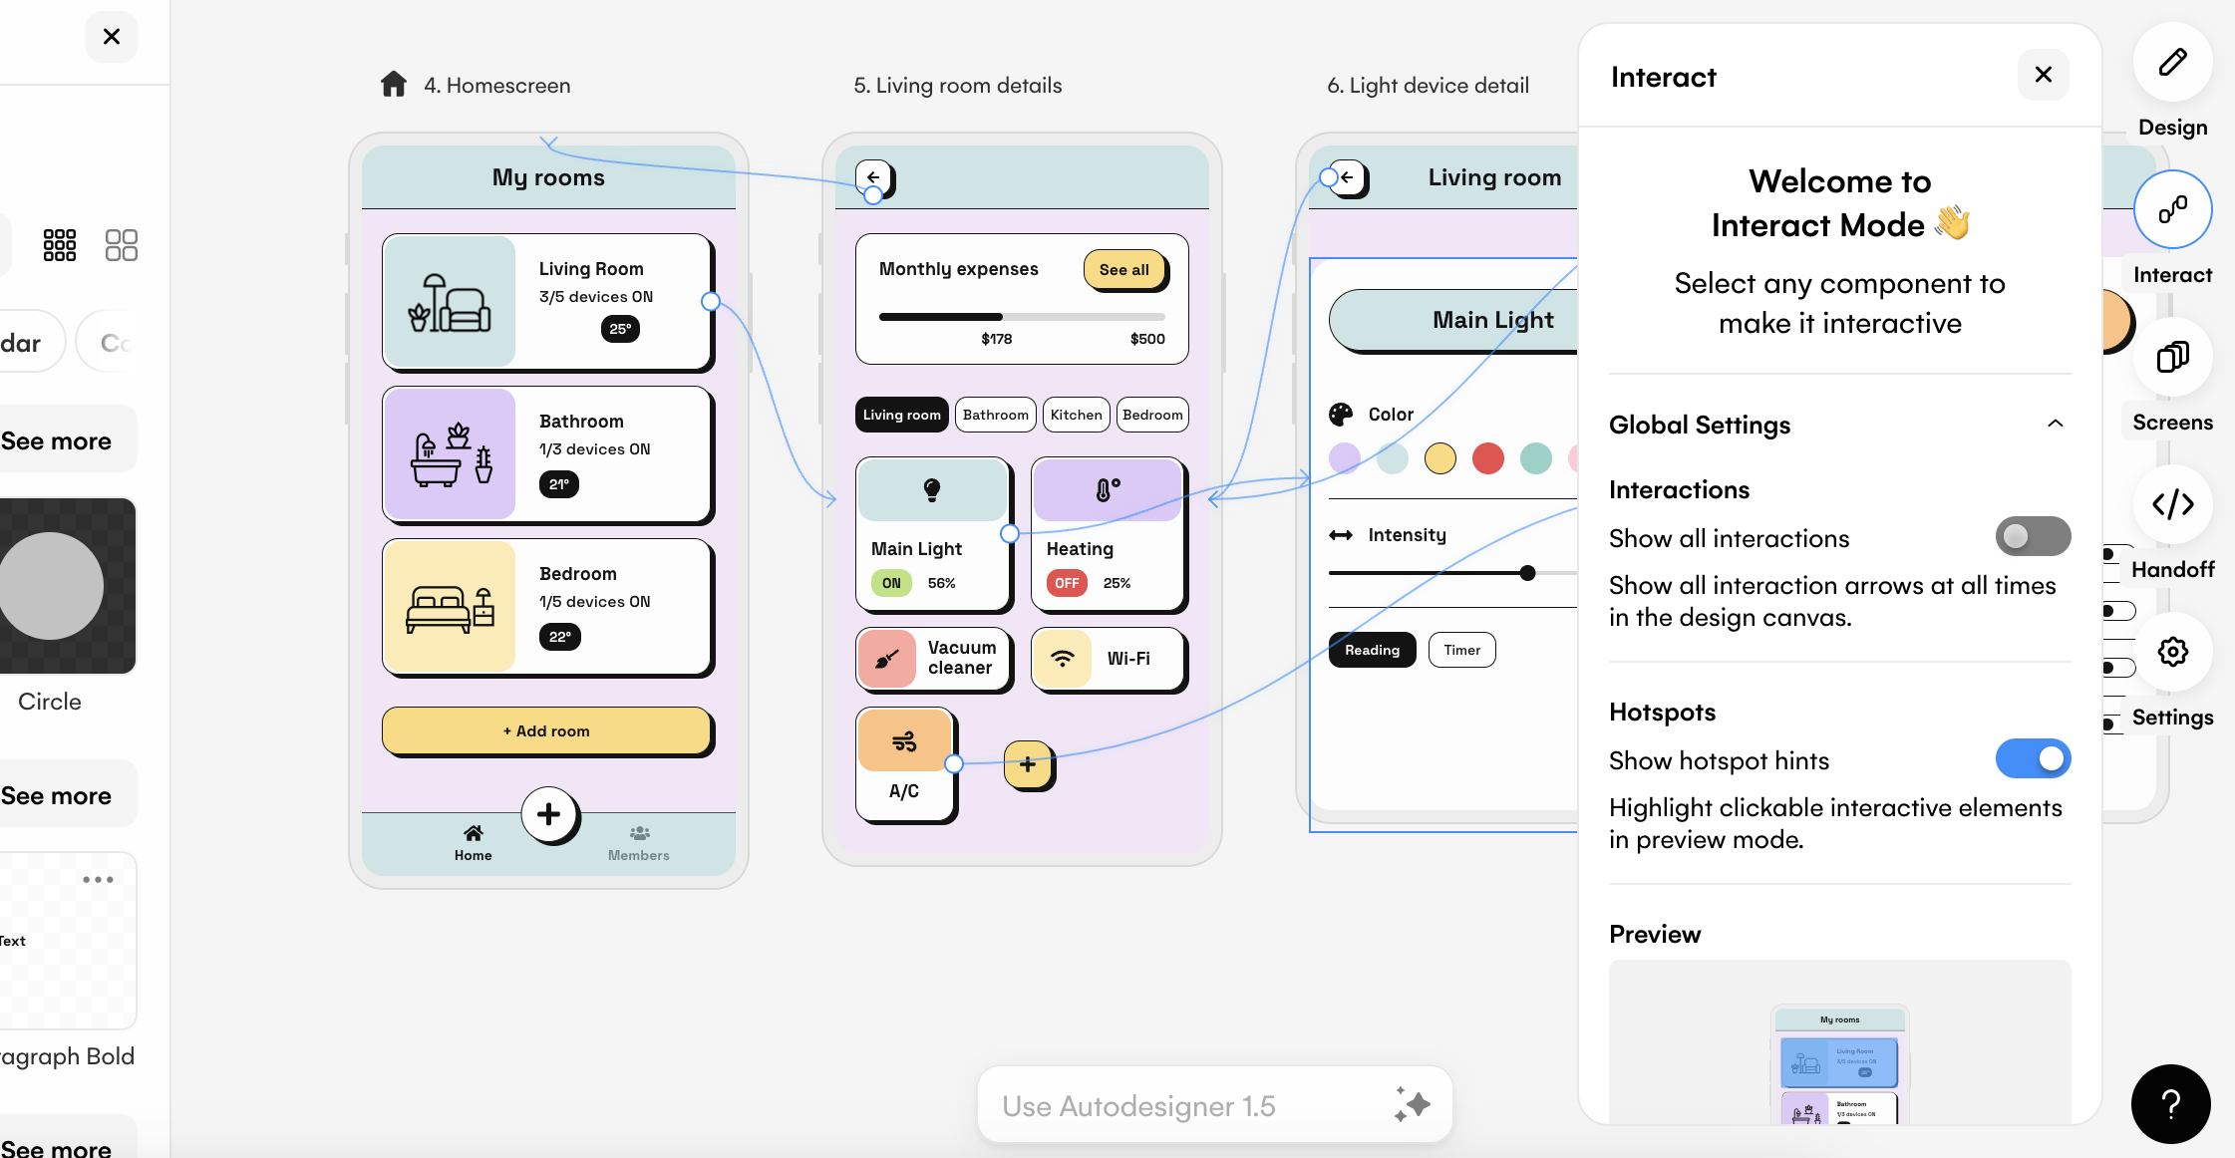
Task: Enable Show all interactions toggle
Action: tap(2032, 536)
